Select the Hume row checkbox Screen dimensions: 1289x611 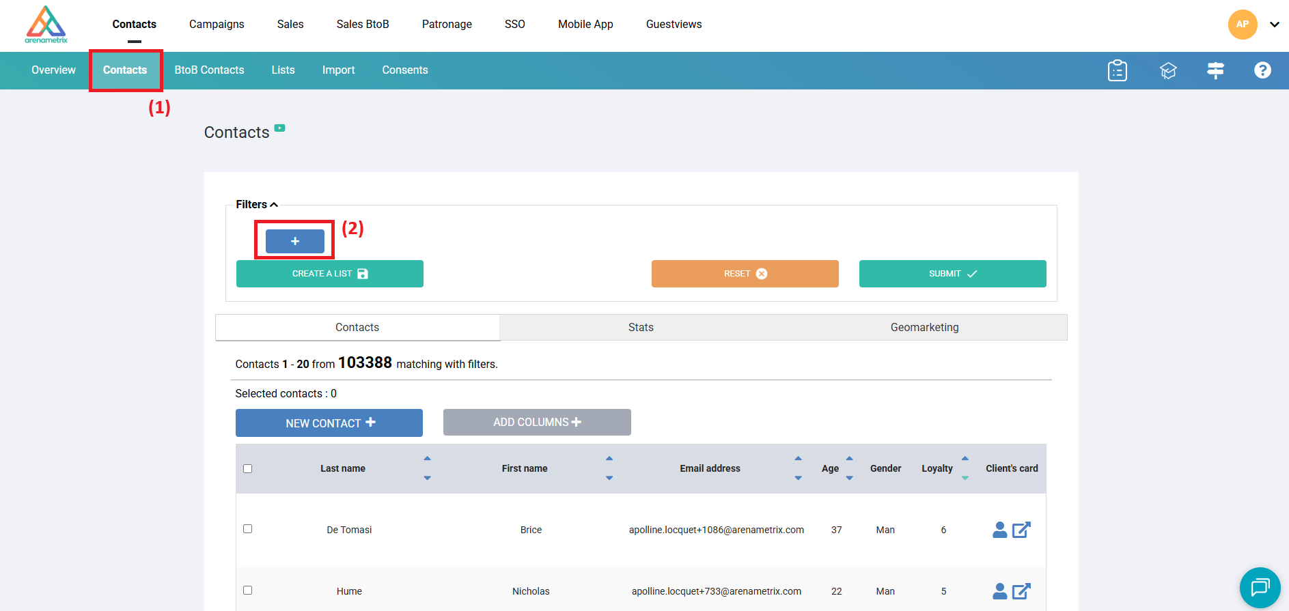248,591
